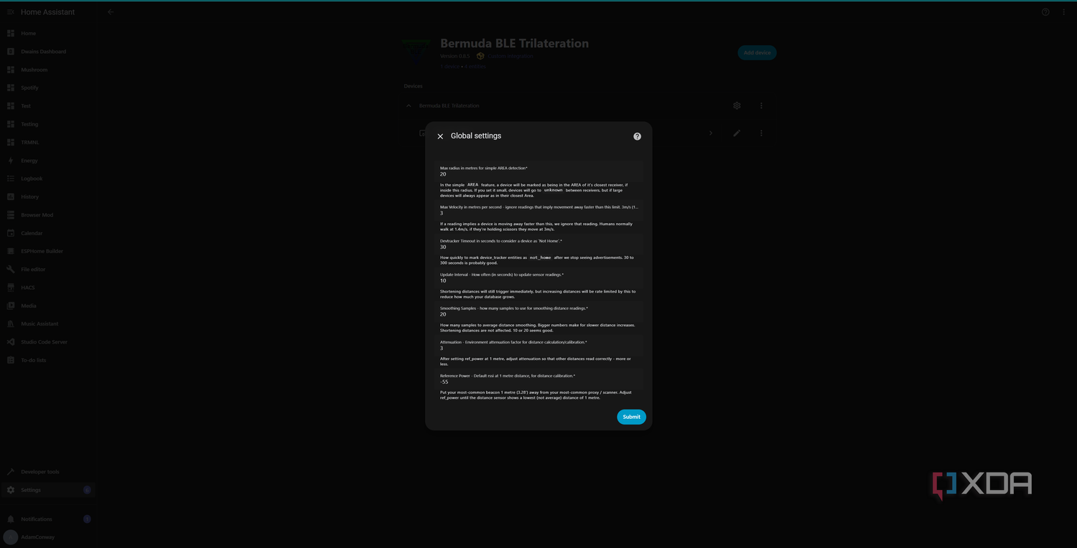The height and width of the screenshot is (548, 1077).
Task: Open the AdamConway user profile
Action: coord(47,537)
